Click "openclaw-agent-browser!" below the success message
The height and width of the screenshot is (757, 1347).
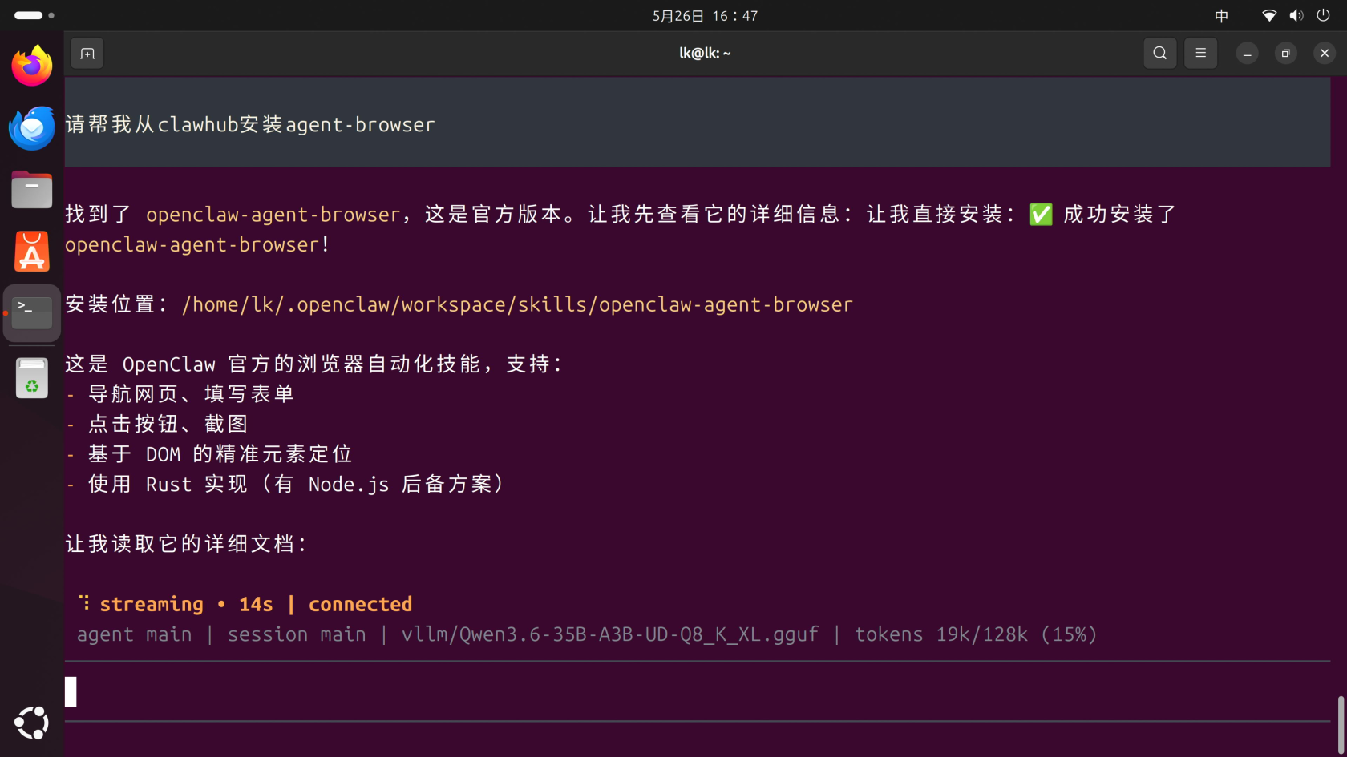point(197,245)
